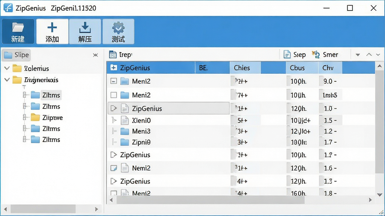Click the up chevron in the list toolbar
The image size is (385, 216).
369,55
